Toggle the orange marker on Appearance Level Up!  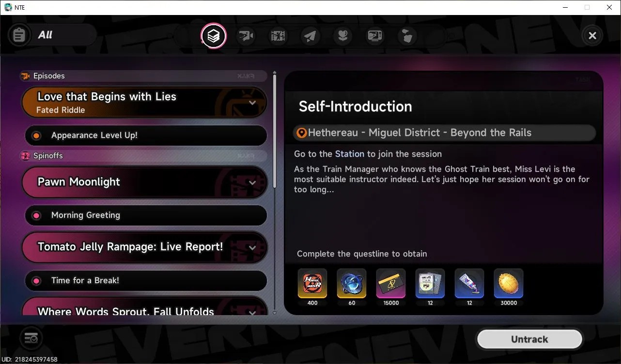(36, 136)
